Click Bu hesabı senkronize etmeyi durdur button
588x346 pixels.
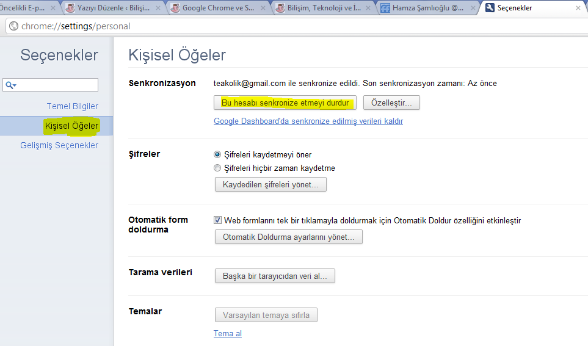tap(285, 103)
